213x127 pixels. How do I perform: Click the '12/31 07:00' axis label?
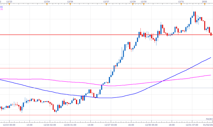coord(192,125)
